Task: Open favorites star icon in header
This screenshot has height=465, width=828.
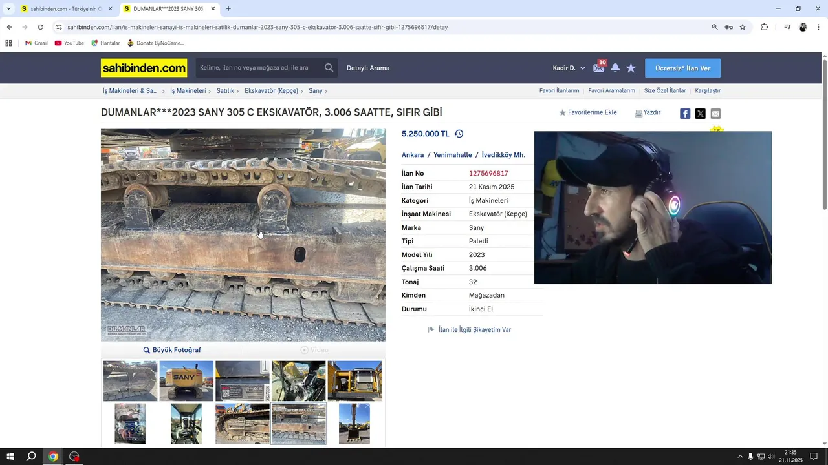Action: tap(631, 68)
